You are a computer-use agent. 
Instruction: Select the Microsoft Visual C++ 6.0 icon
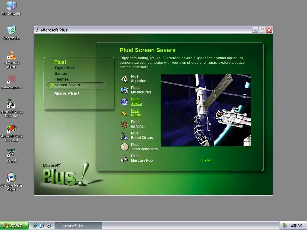click(x=11, y=133)
